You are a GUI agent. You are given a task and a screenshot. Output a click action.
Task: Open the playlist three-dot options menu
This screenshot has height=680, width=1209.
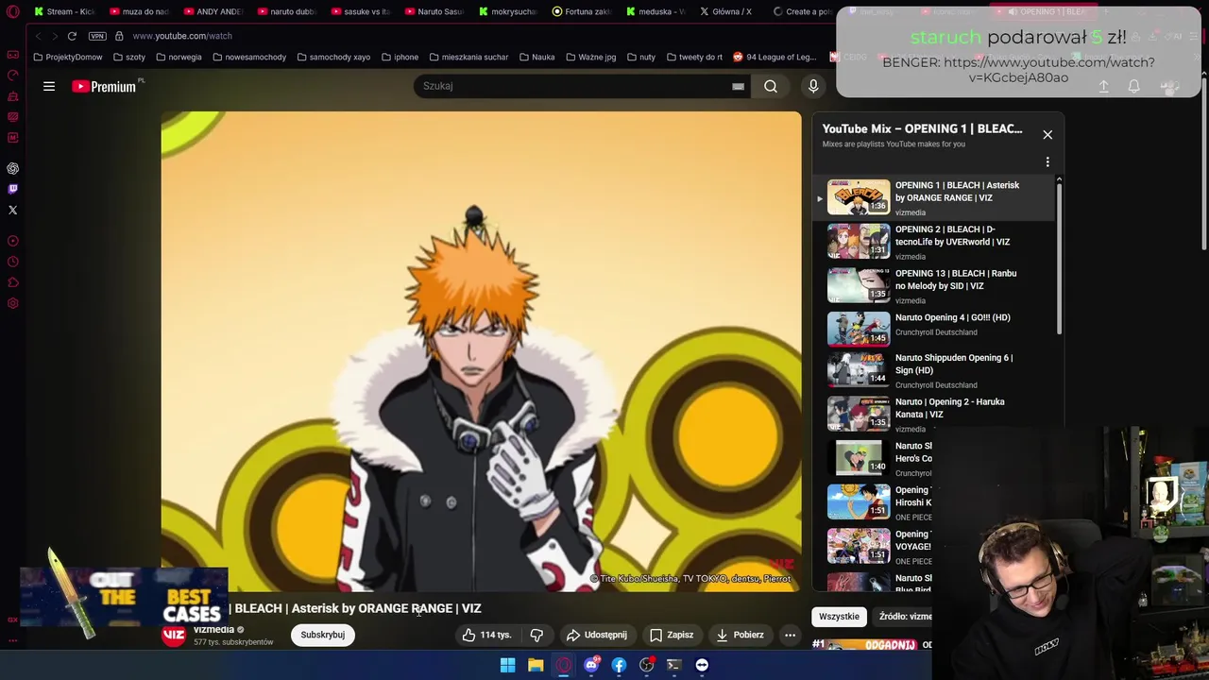pos(1047,161)
